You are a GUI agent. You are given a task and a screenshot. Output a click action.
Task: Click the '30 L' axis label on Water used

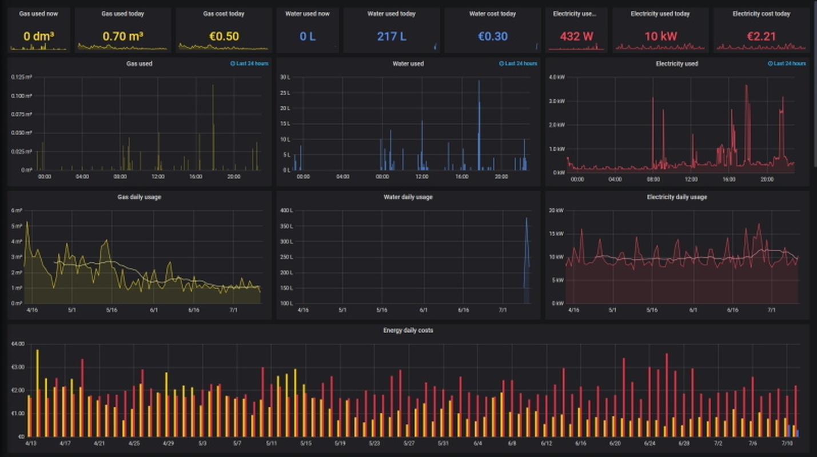285,77
